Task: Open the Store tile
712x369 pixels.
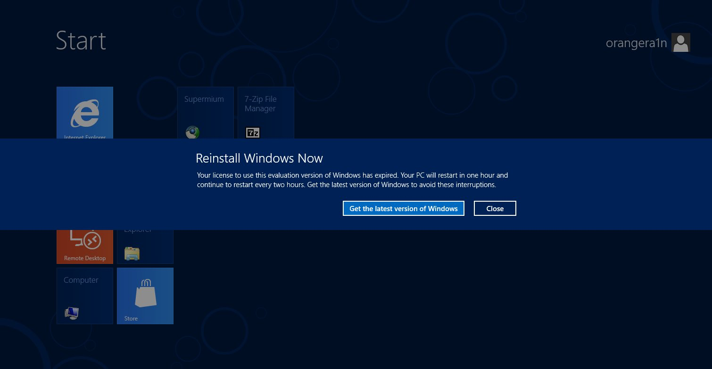Action: [x=145, y=296]
